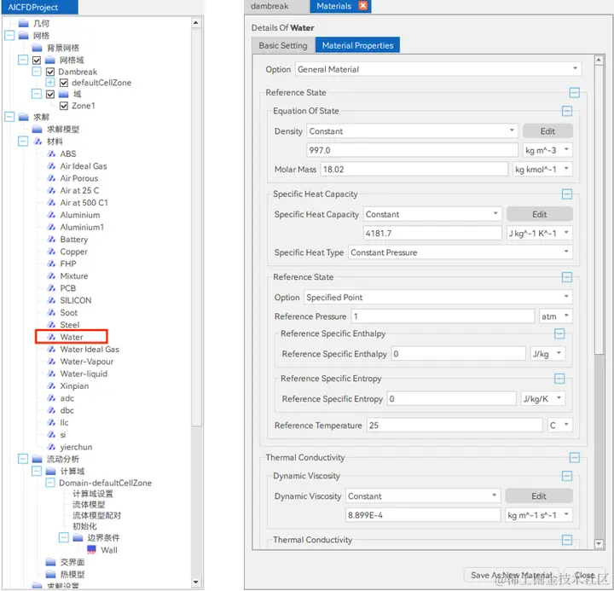The width and height of the screenshot is (614, 591).
Task: Select Domain-defaultCellZone tree item
Action: point(105,483)
